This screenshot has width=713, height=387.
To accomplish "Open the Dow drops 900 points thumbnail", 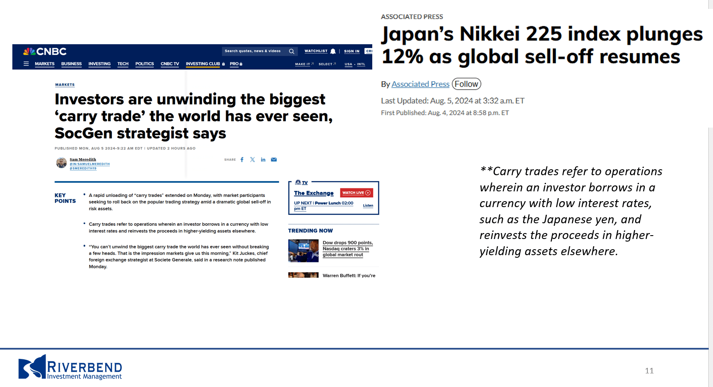I will [303, 250].
